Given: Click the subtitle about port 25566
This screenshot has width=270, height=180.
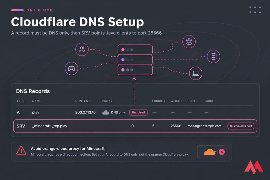Looking at the screenshot, I should pos(86,33).
